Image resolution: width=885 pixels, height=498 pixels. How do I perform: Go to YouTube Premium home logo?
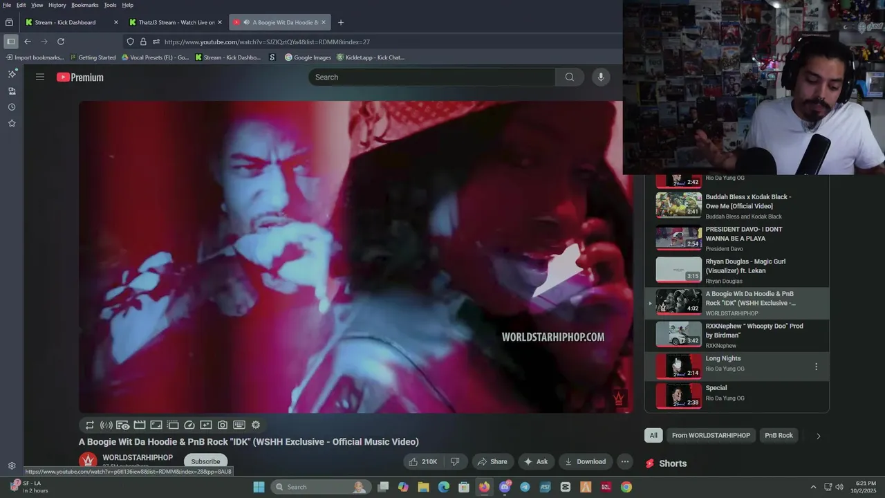click(x=80, y=77)
